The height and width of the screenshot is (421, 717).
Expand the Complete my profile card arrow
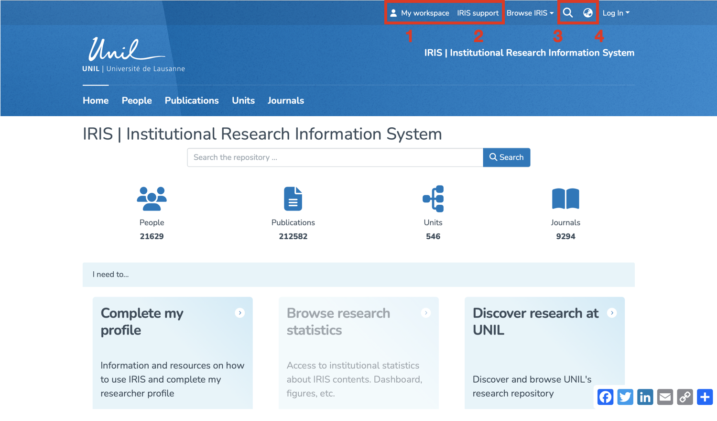[240, 313]
